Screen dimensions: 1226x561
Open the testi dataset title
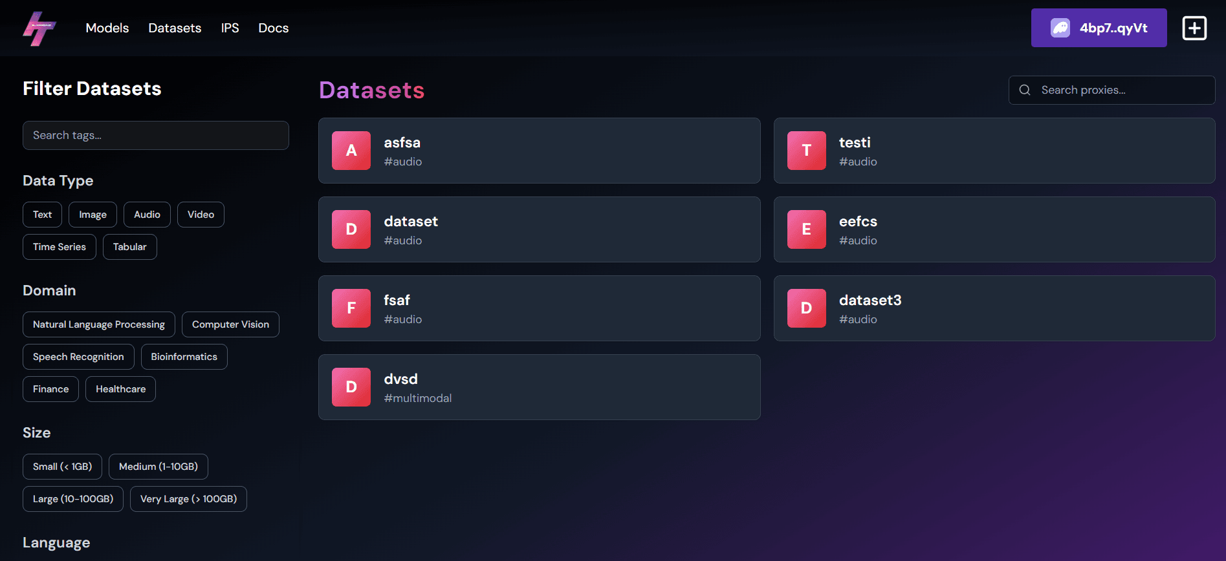click(x=855, y=142)
